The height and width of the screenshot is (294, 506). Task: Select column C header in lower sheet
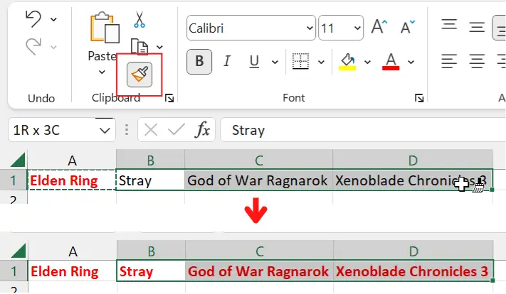click(260, 251)
